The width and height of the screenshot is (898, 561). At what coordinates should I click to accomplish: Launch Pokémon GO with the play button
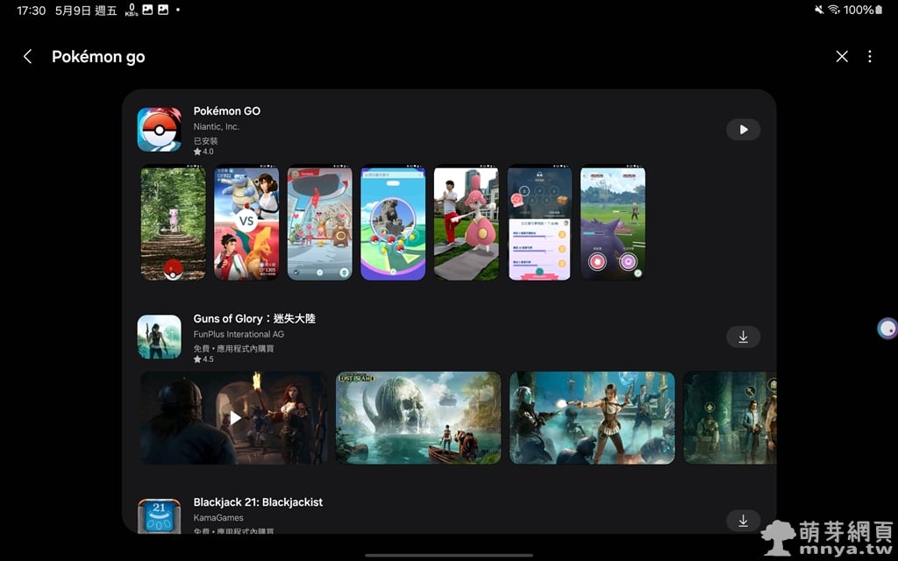click(x=743, y=130)
